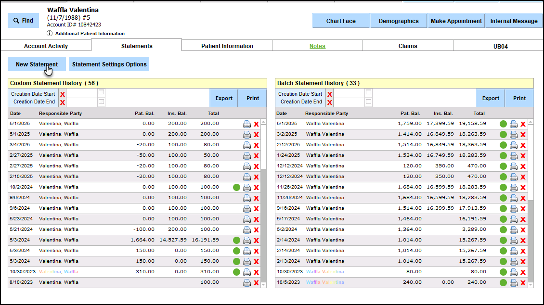This screenshot has height=305, width=544.
Task: Clear Batch Creation Date End with red X
Action: [330, 102]
